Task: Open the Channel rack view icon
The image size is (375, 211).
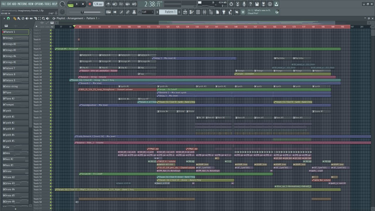Action: (198, 12)
